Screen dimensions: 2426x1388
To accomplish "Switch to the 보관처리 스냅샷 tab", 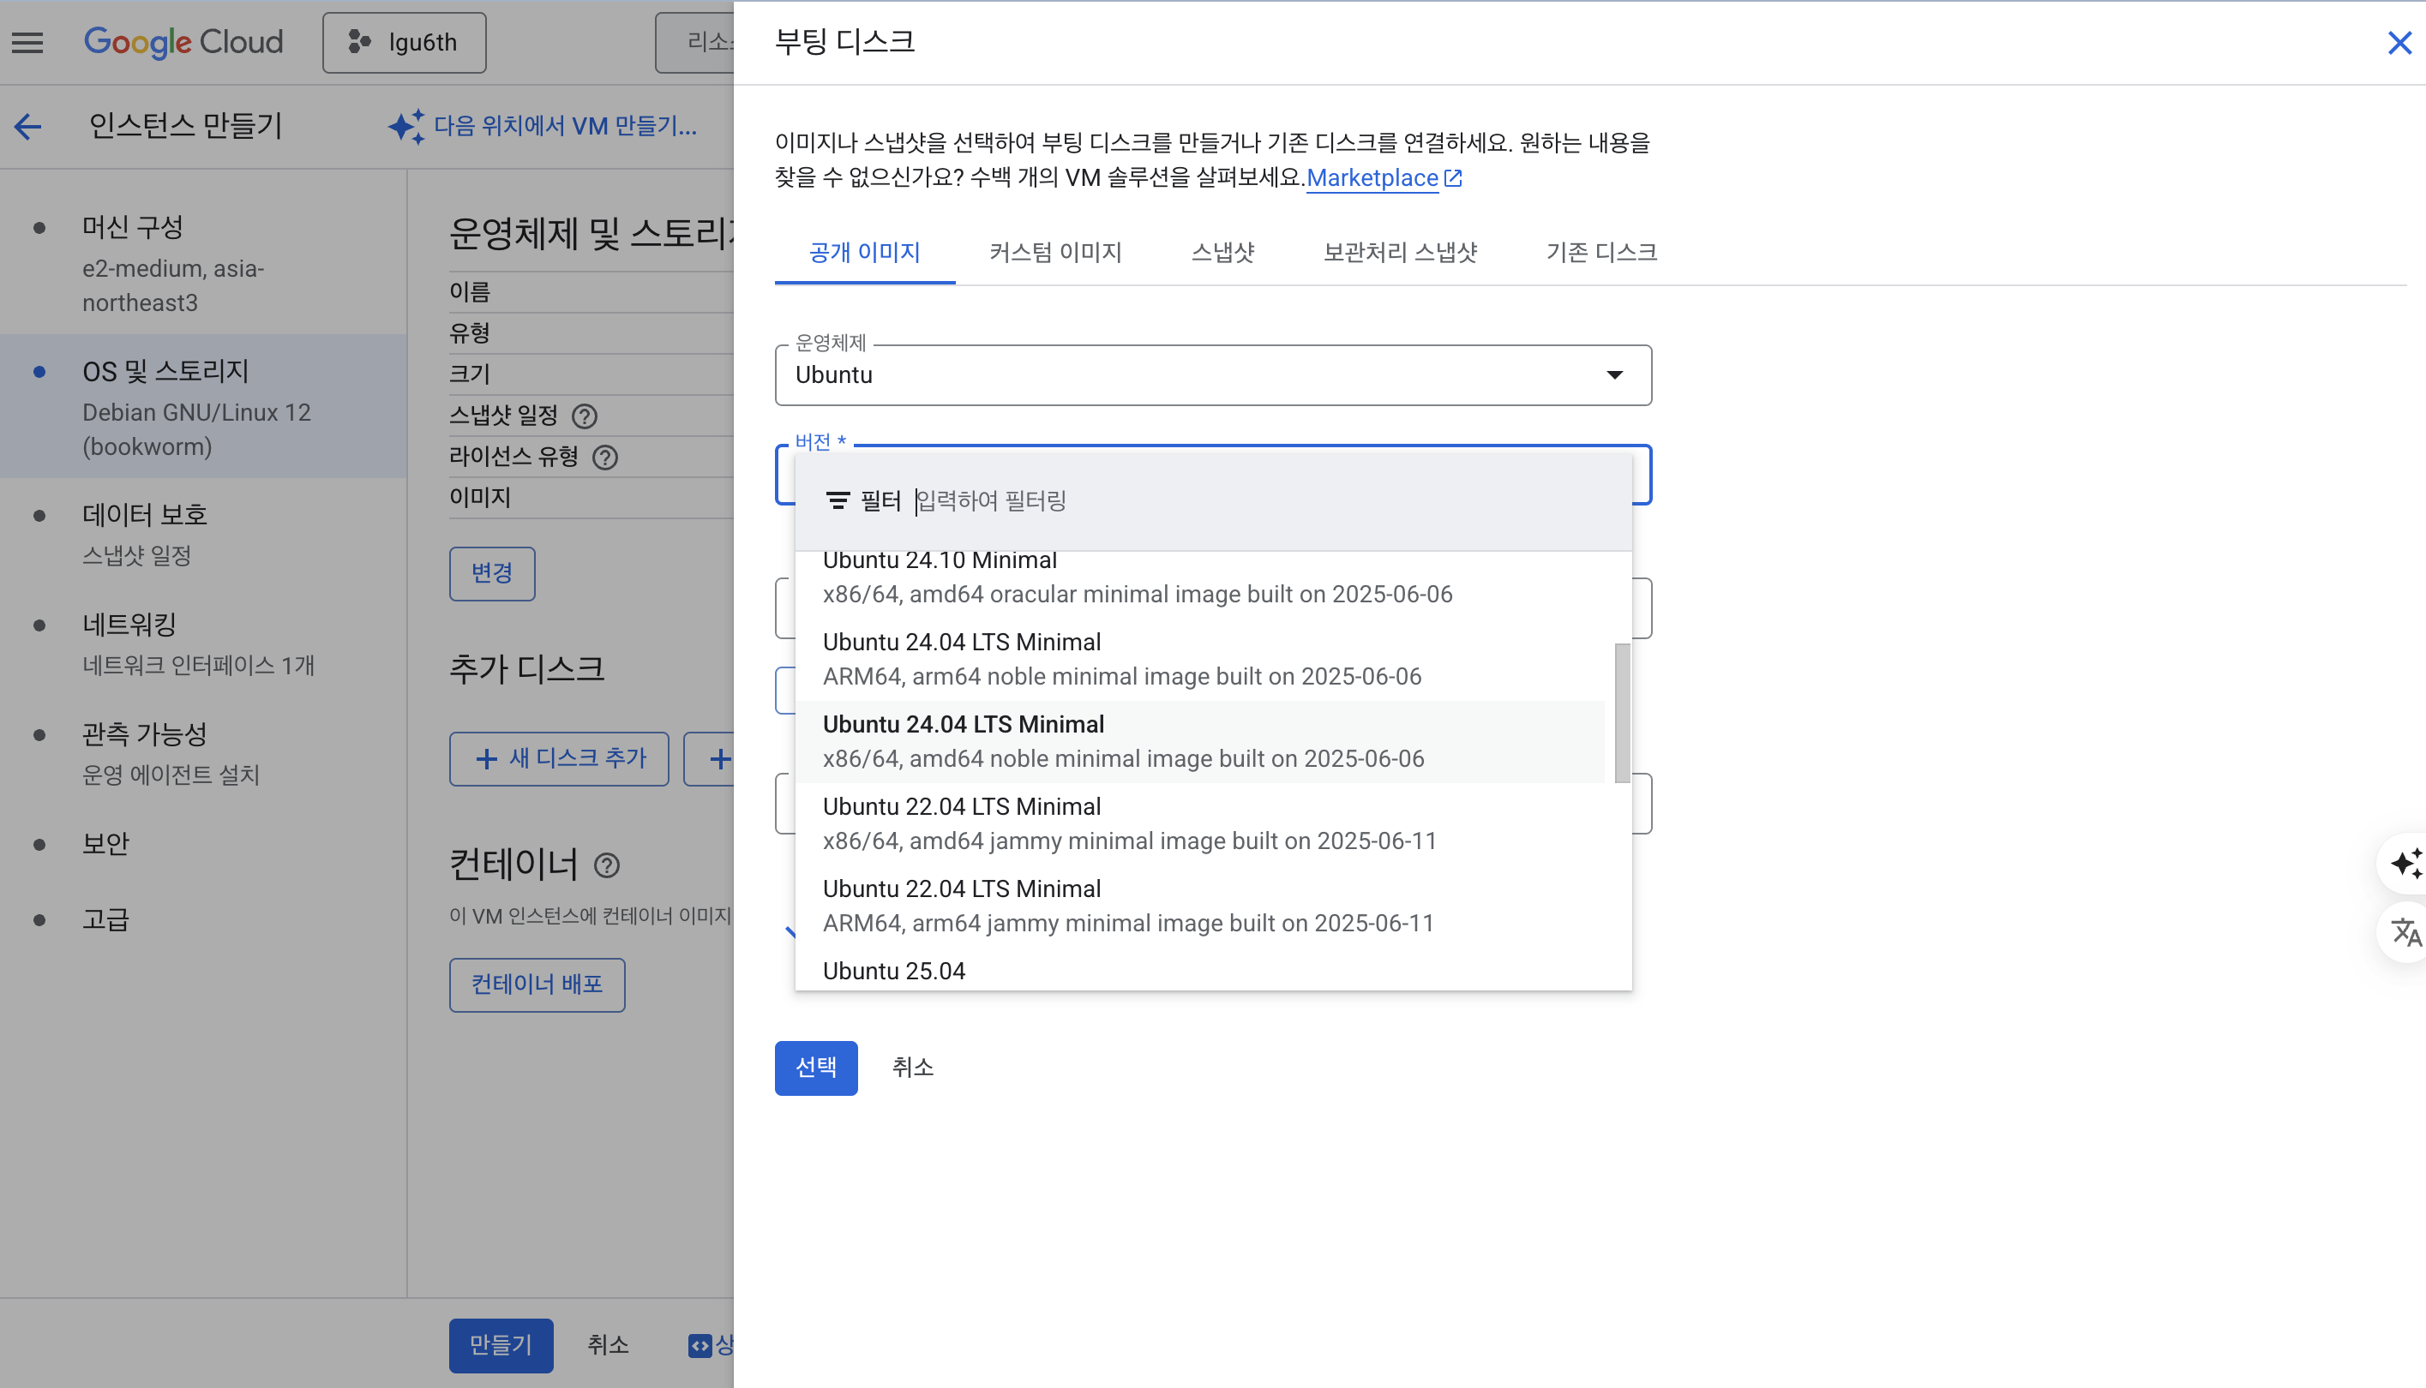I will (1400, 253).
